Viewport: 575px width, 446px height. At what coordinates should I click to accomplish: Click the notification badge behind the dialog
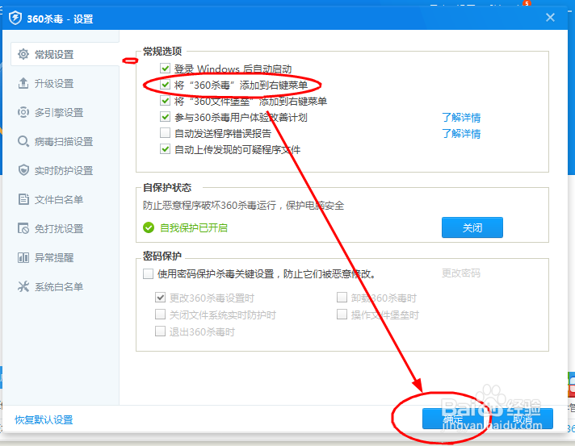527,3
